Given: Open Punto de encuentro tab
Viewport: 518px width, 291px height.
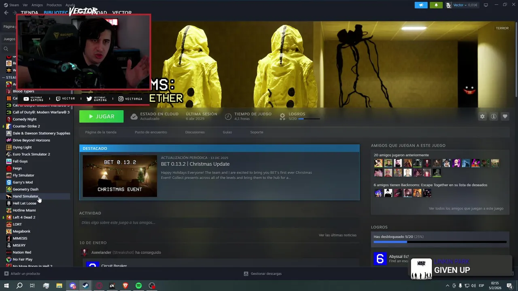Looking at the screenshot, I should [151, 132].
